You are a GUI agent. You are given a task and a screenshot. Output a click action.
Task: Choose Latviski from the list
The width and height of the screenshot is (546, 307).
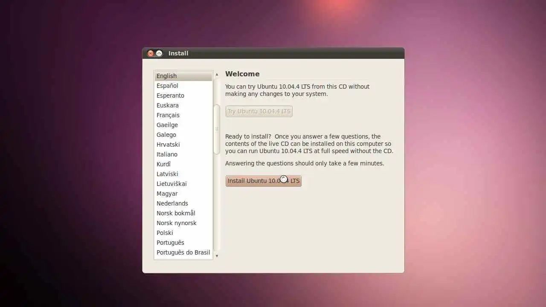[x=183, y=174]
